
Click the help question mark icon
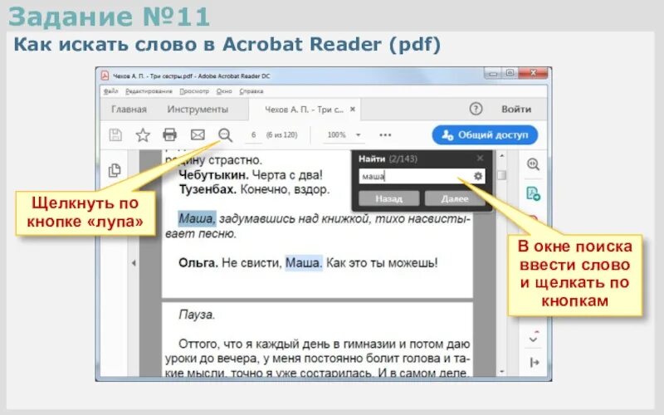pyautogui.click(x=476, y=109)
